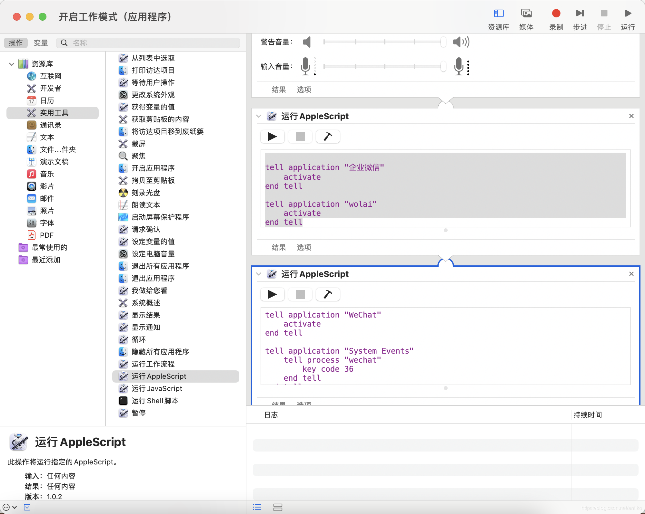Click inside the WeChat AppleScript code editor

[x=445, y=346]
